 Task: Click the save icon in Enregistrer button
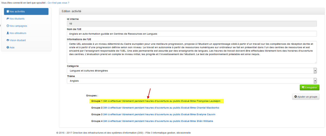click(x=303, y=88)
